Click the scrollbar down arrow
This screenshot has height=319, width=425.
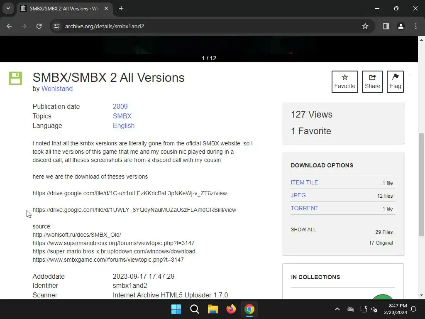421,295
